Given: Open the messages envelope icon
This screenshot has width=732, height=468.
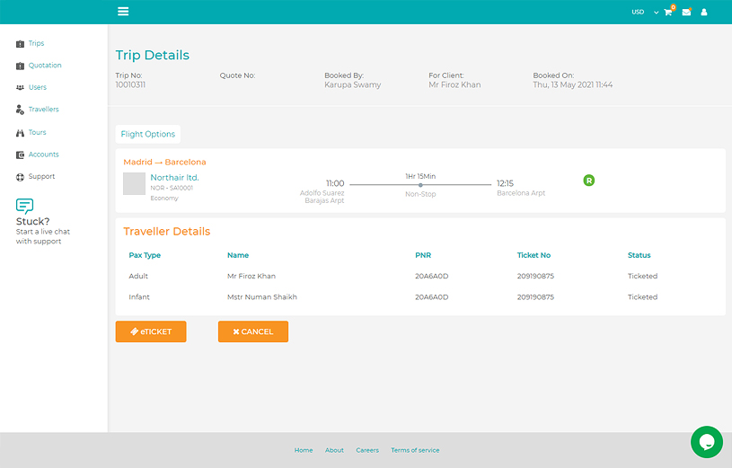Looking at the screenshot, I should [686, 13].
